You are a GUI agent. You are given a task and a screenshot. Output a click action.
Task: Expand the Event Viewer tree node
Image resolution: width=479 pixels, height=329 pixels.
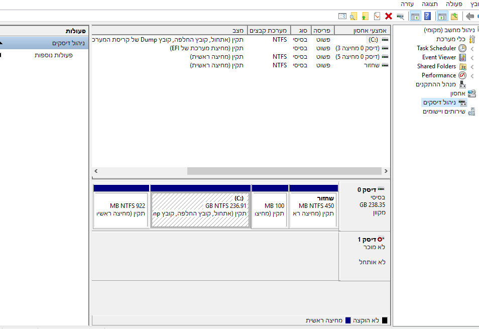pos(472,58)
